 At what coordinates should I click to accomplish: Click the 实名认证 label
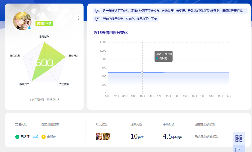pyautogui.click(x=21, y=124)
